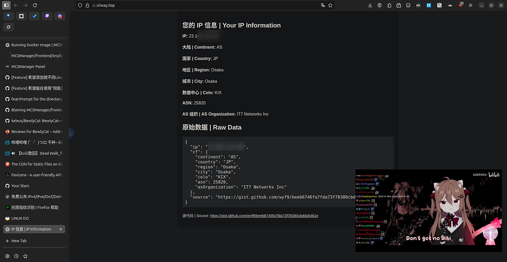Switch to Your Stars tab
507x262 pixels.
click(34, 186)
